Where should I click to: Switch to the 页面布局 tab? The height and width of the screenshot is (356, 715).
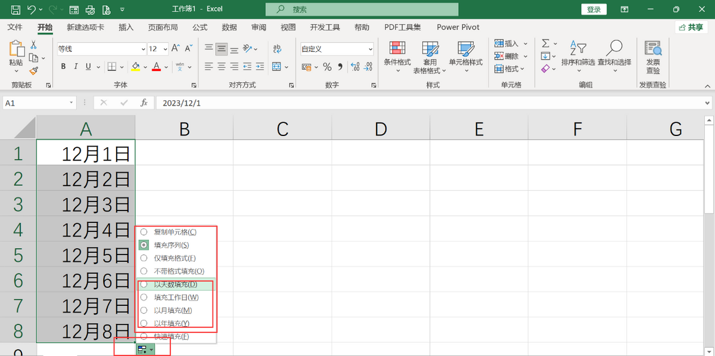pyautogui.click(x=163, y=27)
